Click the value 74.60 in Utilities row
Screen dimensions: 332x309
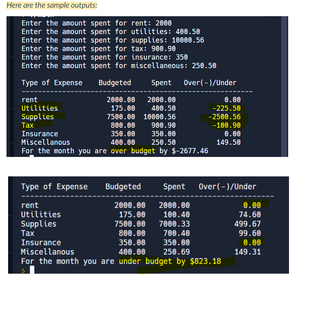coord(250,215)
